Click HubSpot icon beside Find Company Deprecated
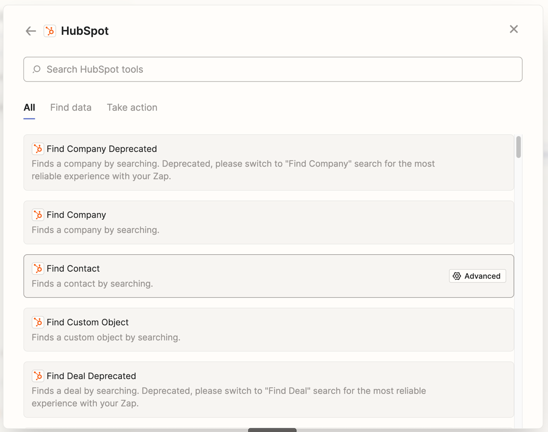The height and width of the screenshot is (432, 548). 38,149
